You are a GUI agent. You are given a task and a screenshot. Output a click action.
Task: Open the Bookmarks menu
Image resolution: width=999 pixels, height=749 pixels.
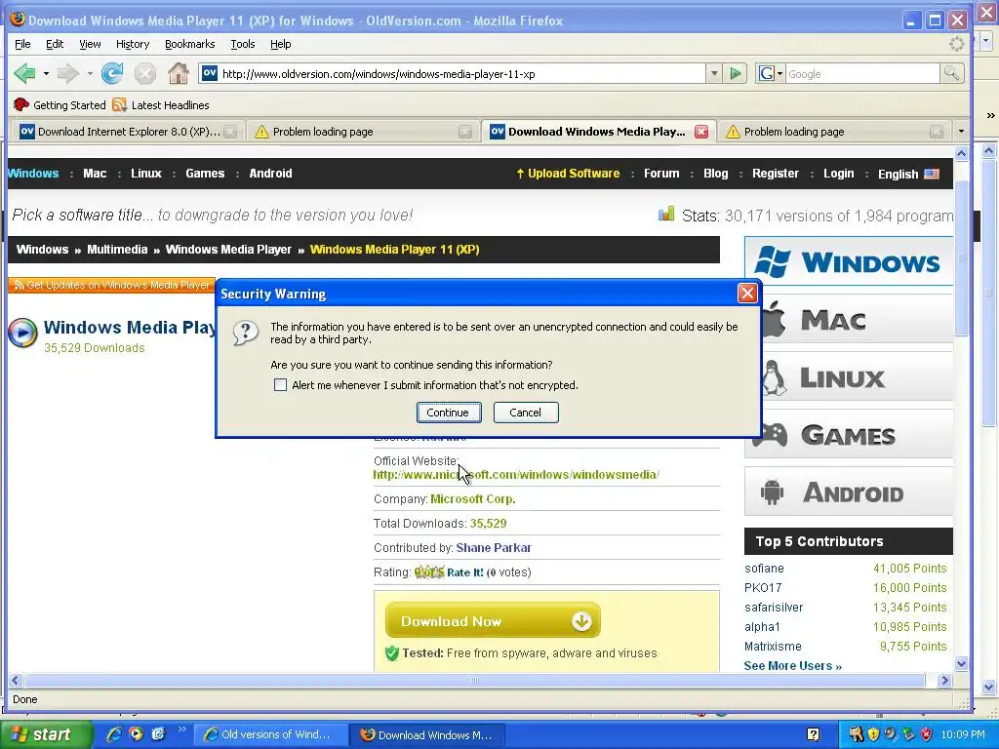tap(190, 44)
